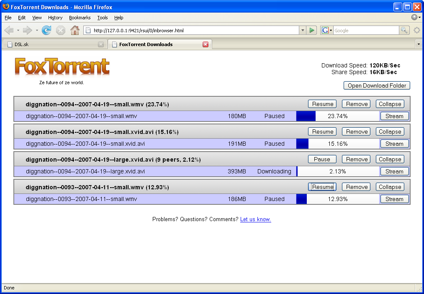Resume the small.xvid.avi download

coord(322,132)
